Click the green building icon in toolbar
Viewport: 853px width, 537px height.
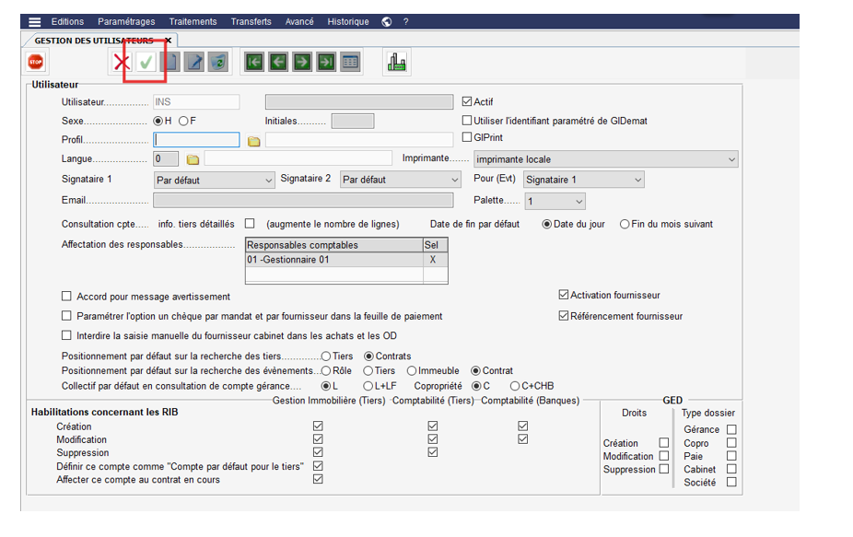point(396,62)
